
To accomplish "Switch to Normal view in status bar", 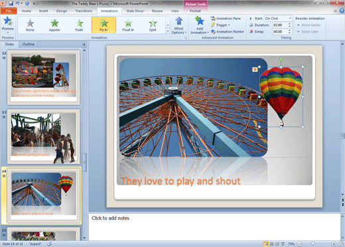I will click(x=266, y=244).
